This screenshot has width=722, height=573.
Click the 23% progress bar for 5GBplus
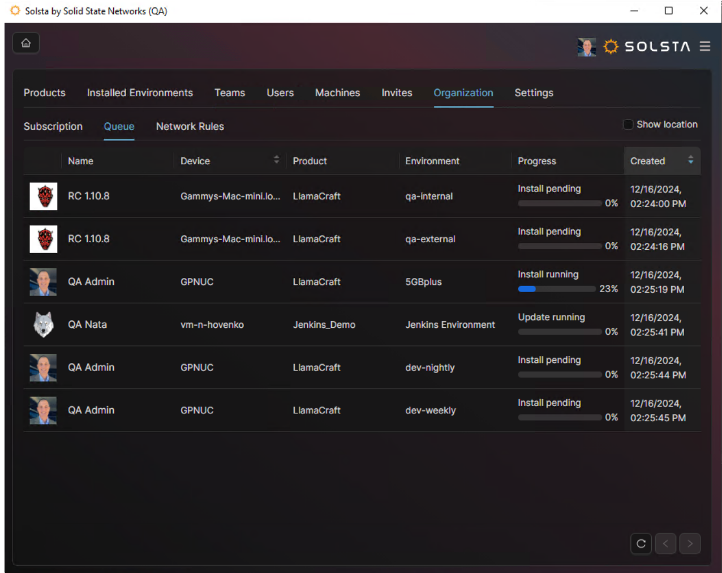pos(557,289)
